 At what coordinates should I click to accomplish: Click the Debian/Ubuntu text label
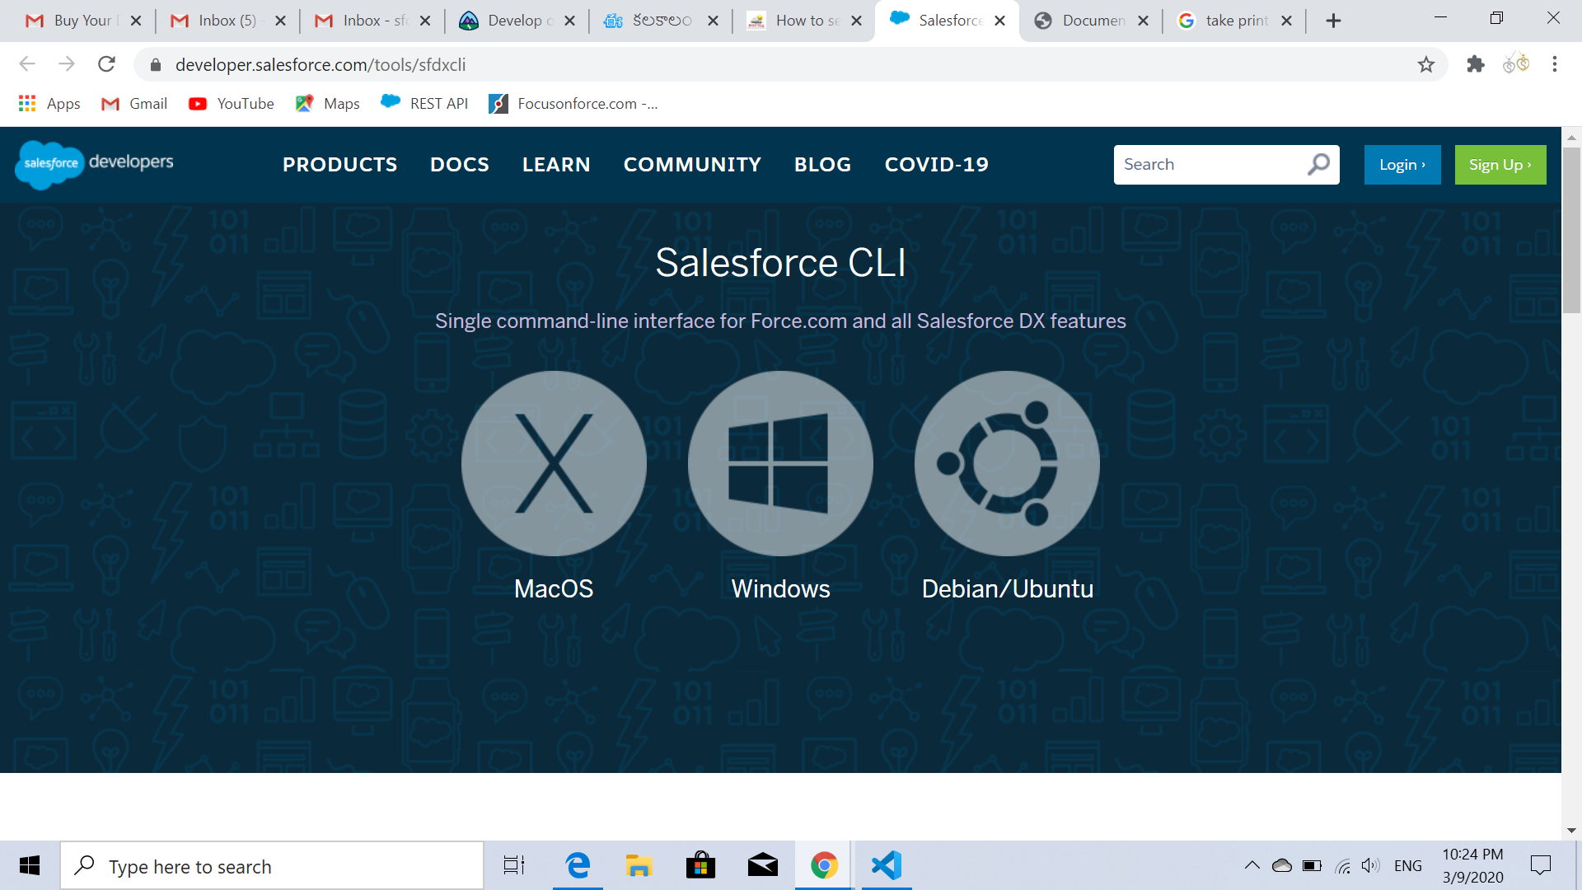1007,588
